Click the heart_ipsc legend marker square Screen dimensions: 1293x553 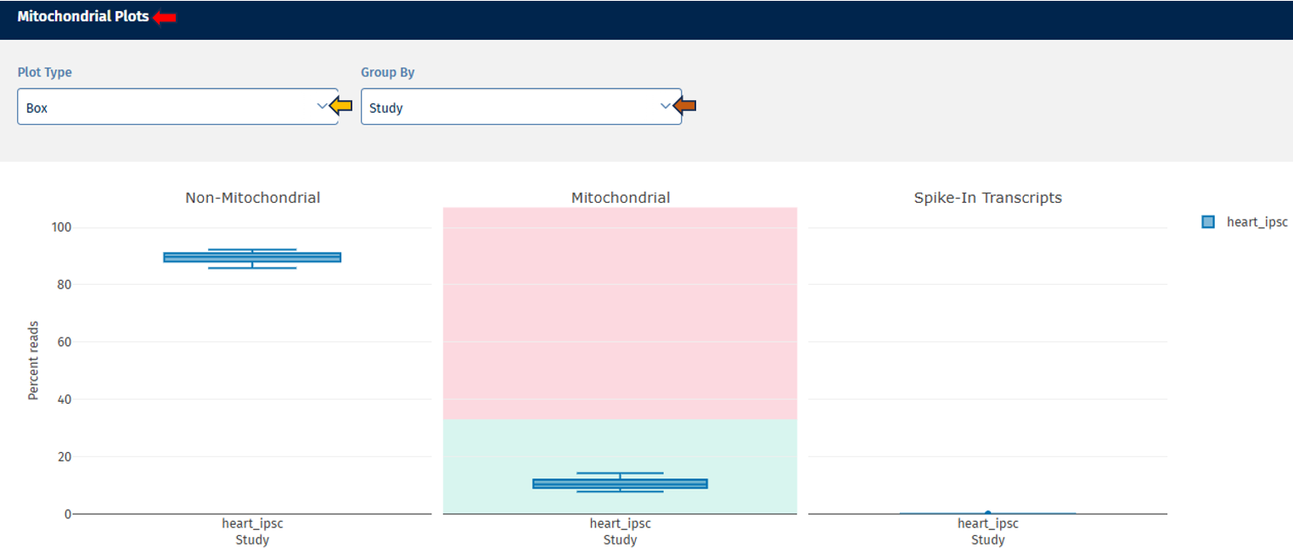[x=1208, y=222]
